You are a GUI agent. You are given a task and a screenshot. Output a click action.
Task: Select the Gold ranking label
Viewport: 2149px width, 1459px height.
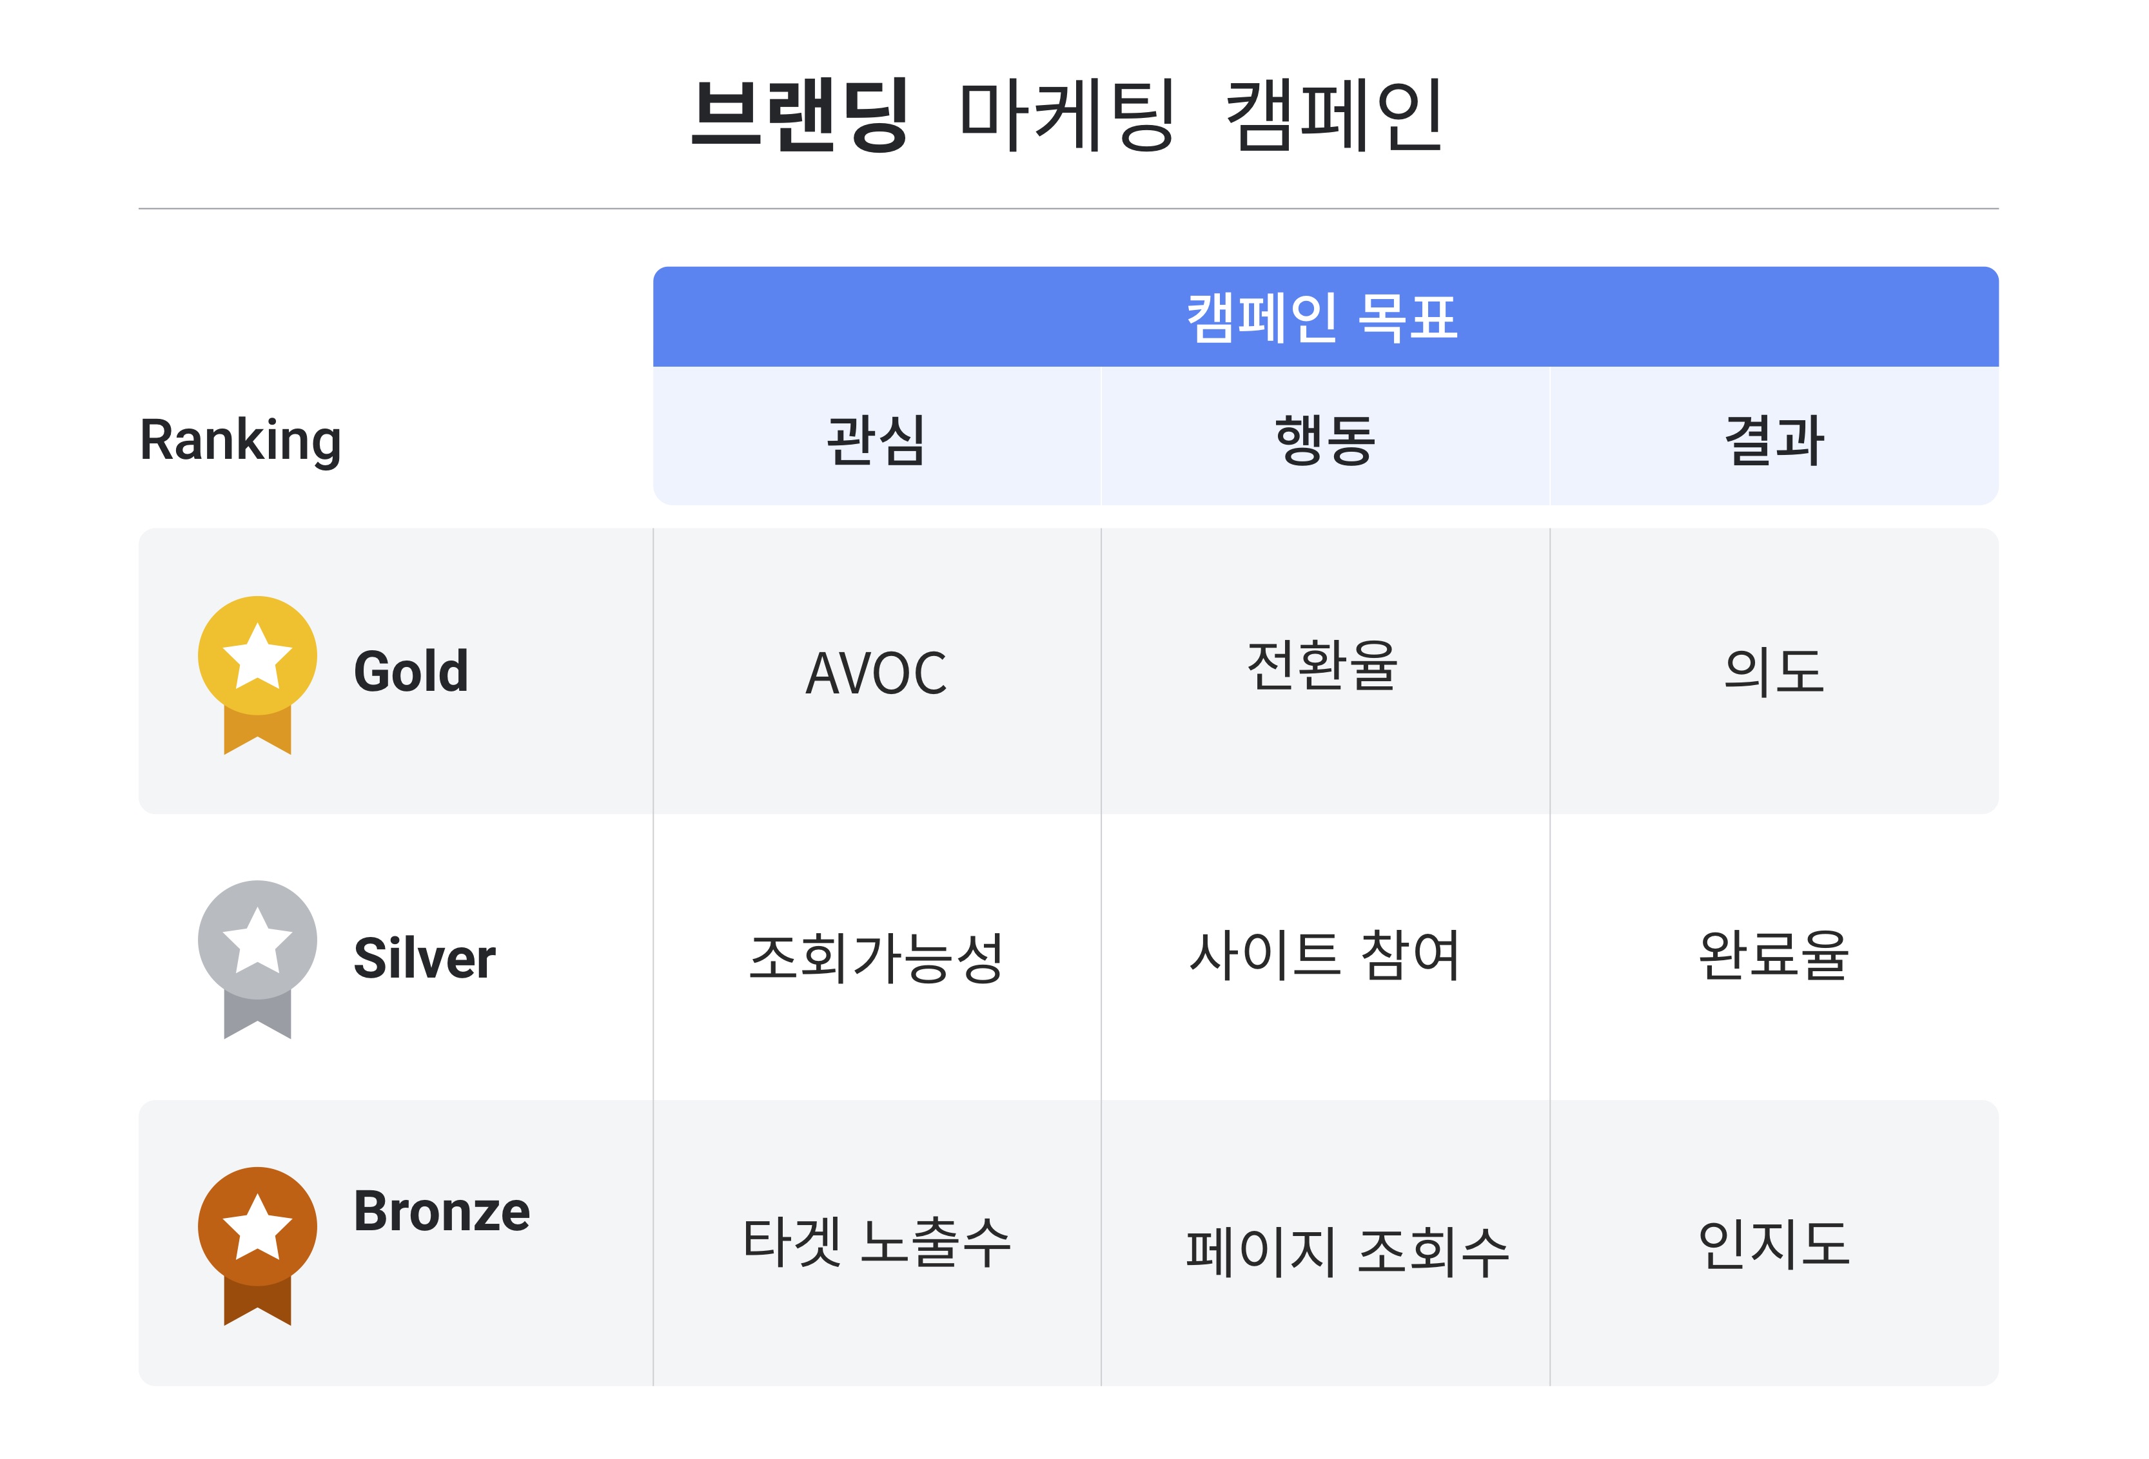click(x=411, y=672)
